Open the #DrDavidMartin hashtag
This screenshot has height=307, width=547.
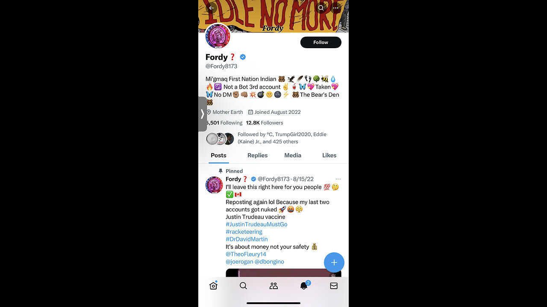(x=247, y=239)
